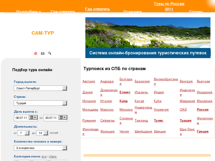
Task: Open Кипр tour search
Action: tap(124, 101)
